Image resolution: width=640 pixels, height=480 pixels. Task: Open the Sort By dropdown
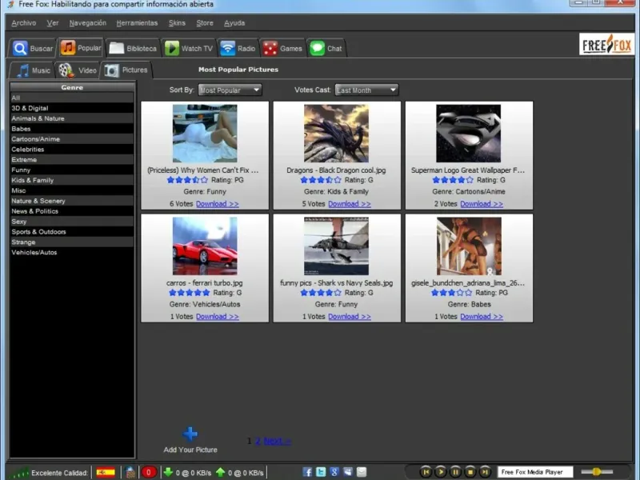[x=230, y=90]
